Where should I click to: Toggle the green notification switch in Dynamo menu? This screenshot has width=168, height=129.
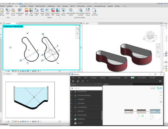(133, 77)
